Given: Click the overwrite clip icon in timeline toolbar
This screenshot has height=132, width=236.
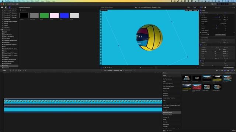Looking at the screenshot, I should (x=19, y=70).
